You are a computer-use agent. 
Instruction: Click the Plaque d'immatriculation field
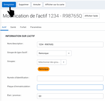pyautogui.click(x=70, y=87)
